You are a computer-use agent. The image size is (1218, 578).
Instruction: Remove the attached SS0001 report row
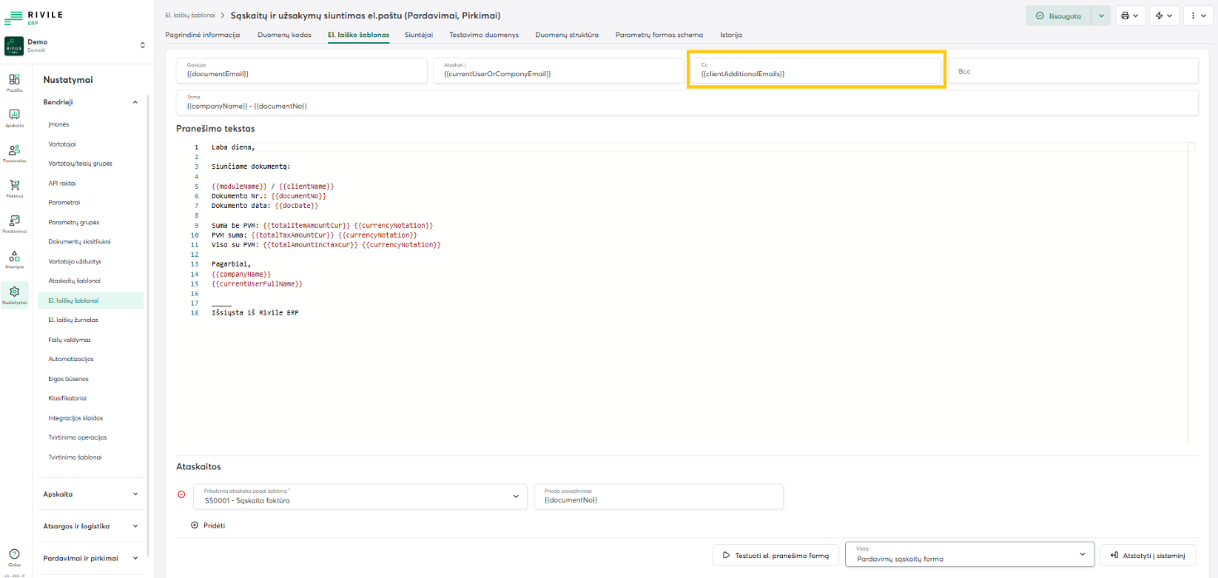(x=181, y=495)
